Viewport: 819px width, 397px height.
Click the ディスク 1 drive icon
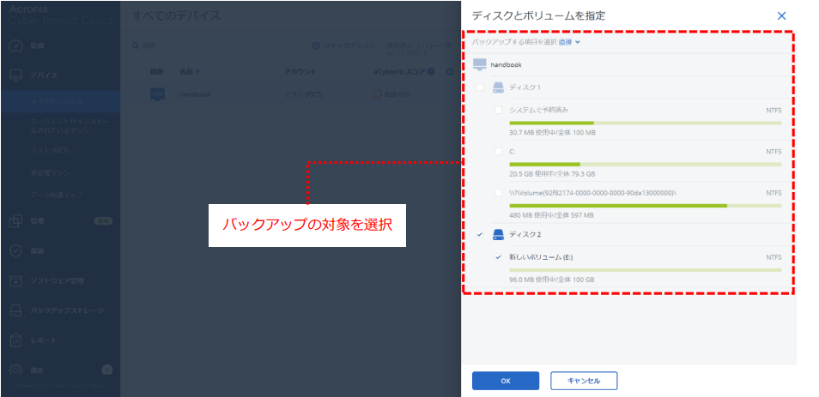500,87
